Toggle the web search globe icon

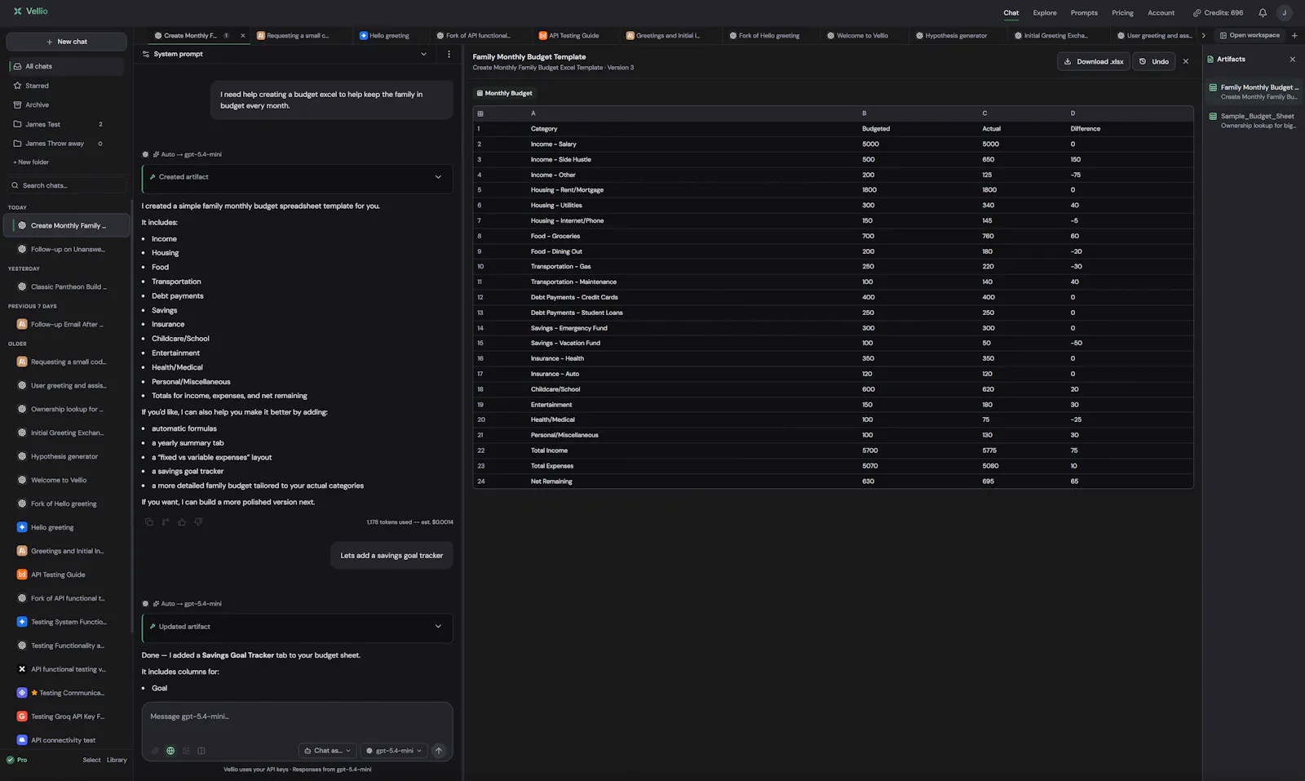170,751
